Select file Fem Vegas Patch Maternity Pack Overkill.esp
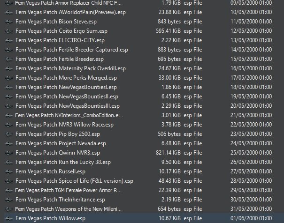 point(70,69)
